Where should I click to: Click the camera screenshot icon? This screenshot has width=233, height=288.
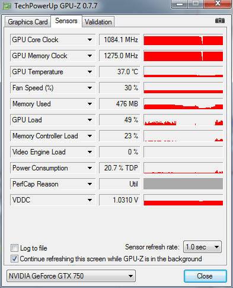220,21
